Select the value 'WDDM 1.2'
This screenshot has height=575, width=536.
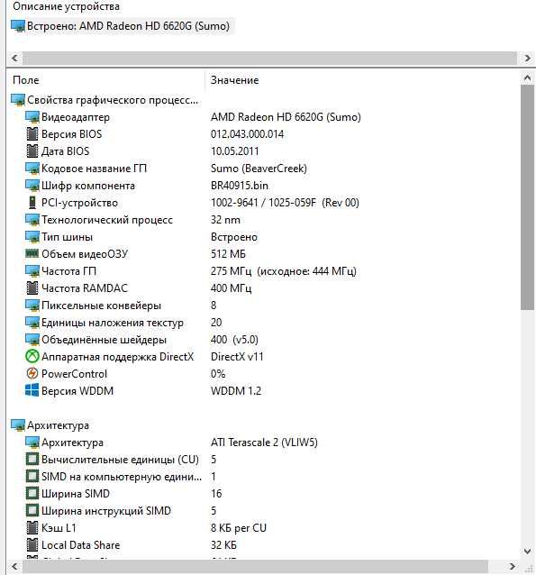coord(236,391)
